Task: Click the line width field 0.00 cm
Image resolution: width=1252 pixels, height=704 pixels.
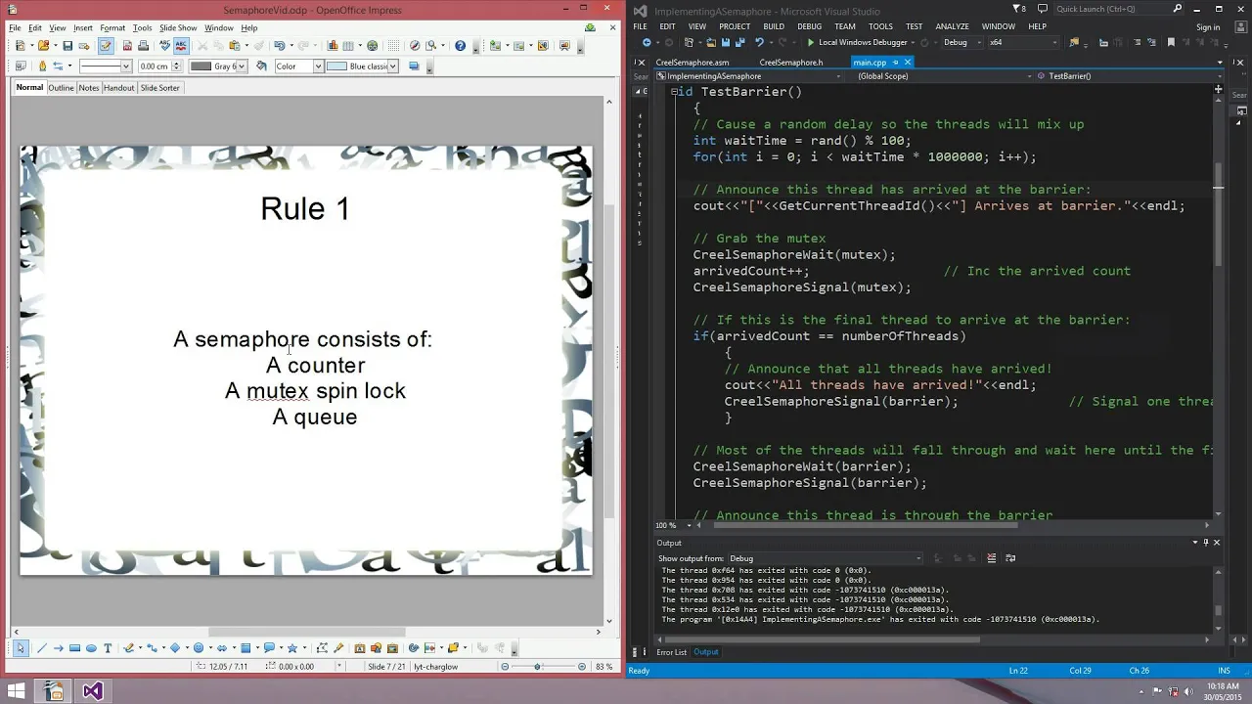Action: tap(155, 66)
